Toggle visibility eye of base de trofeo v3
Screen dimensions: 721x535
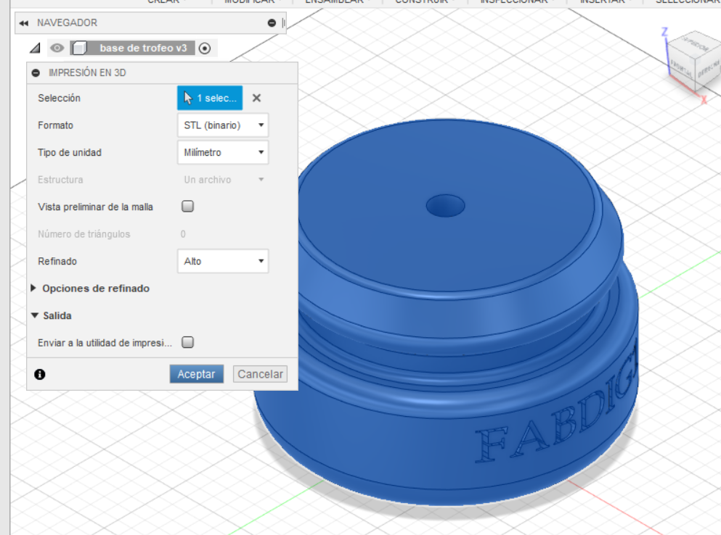coord(57,48)
